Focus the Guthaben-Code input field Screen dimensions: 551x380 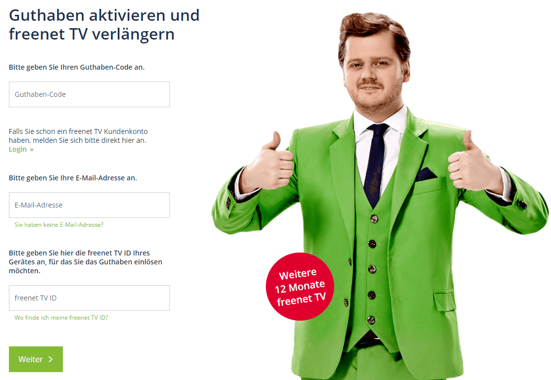(89, 94)
